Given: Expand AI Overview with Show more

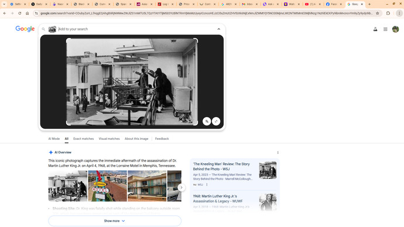Looking at the screenshot, I should point(115,221).
